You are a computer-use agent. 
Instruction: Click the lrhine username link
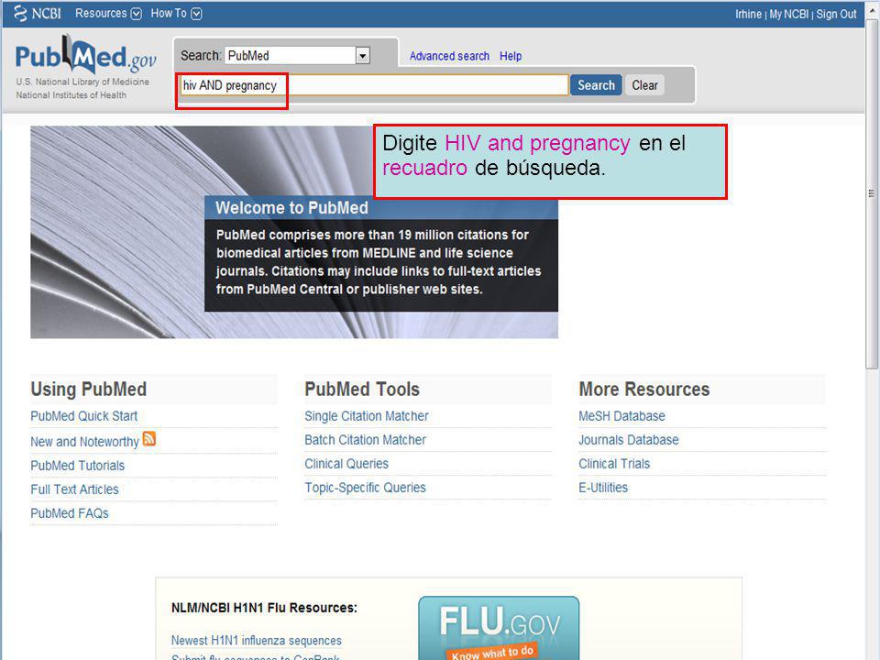[x=748, y=14]
